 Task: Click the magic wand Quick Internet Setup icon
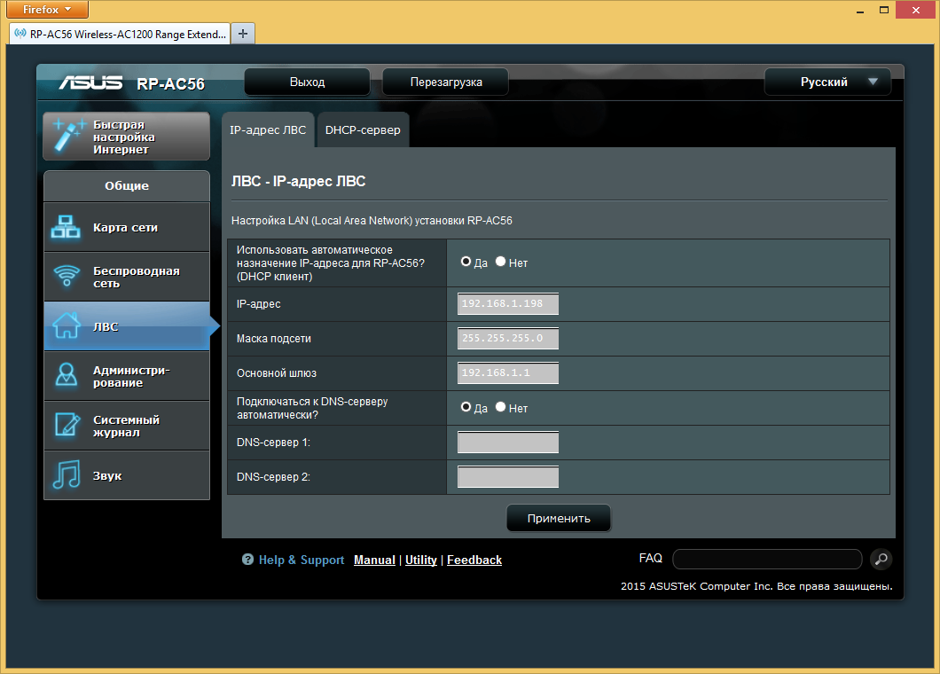click(68, 136)
